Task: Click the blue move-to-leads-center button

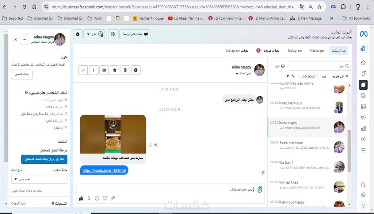Action: click(x=44, y=159)
